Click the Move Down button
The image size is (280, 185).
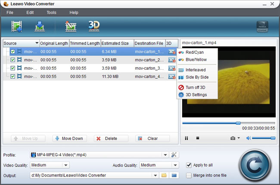(69, 139)
